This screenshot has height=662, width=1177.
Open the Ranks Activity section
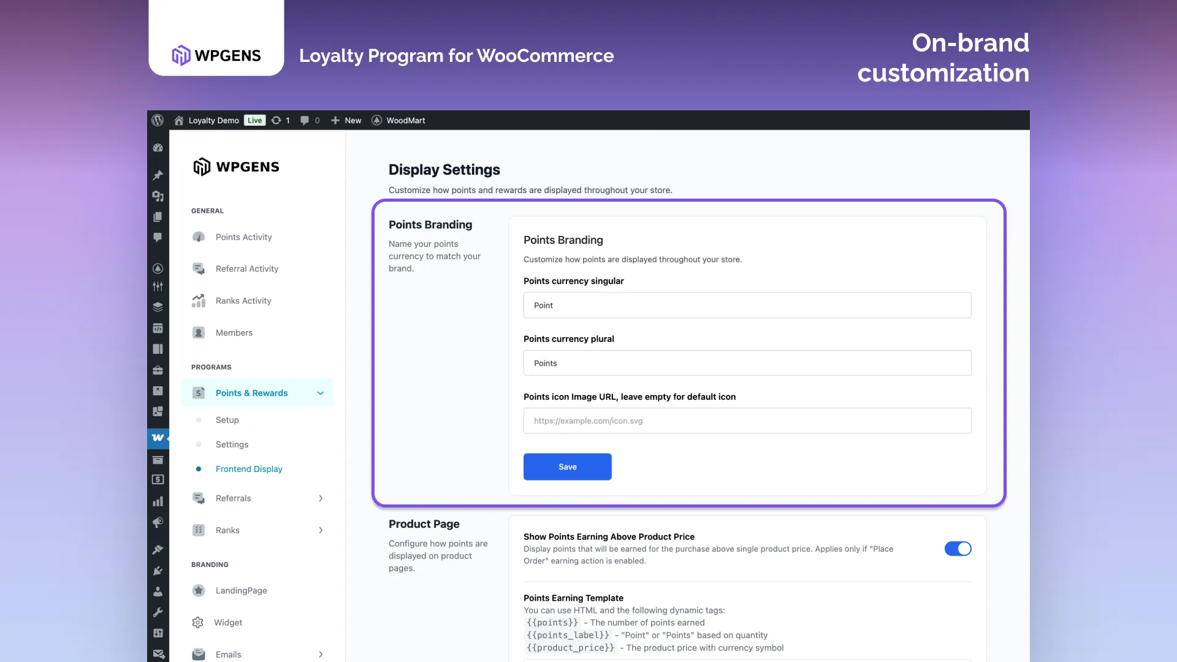243,300
